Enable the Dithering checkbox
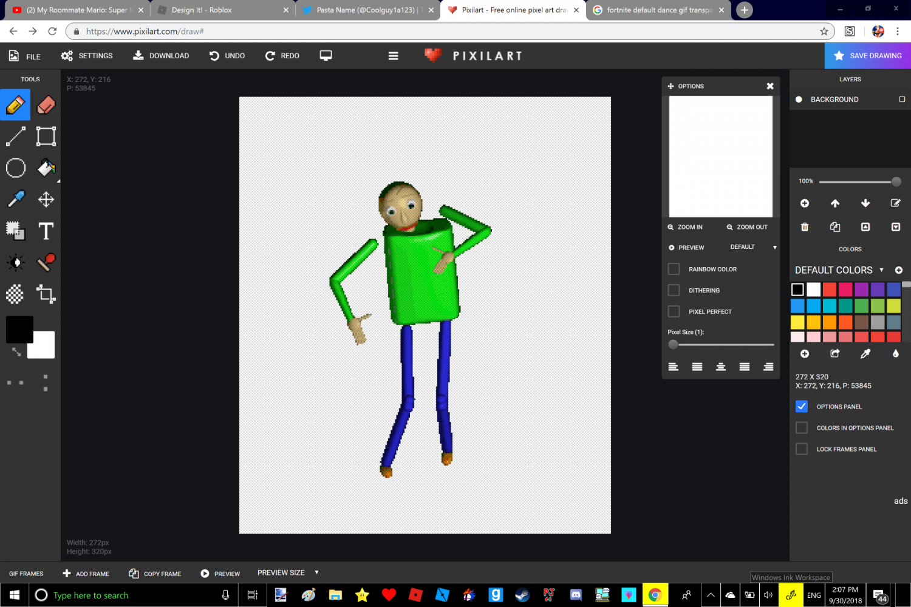The height and width of the screenshot is (607, 911). [x=674, y=290]
